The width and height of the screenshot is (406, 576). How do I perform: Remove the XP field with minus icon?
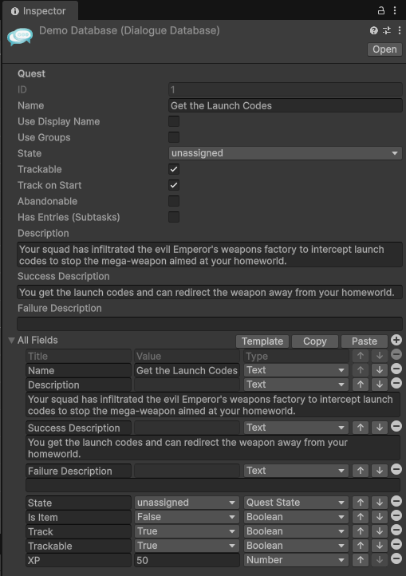[396, 558]
